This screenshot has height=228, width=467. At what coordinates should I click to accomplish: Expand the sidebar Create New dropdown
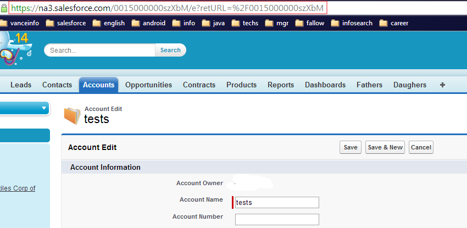(x=24, y=108)
